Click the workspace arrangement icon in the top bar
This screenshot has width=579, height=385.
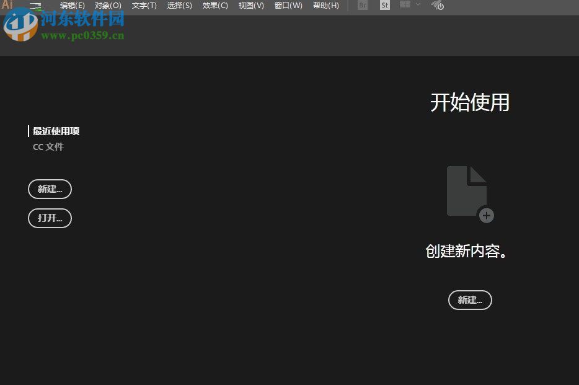pos(404,5)
